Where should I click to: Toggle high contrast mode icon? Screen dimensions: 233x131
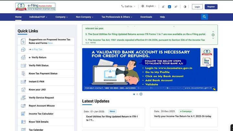tap(185, 7)
